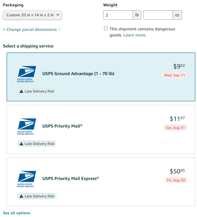197x217 pixels.
Task: Select USPS Priority Mail service
Action: pos(101,129)
